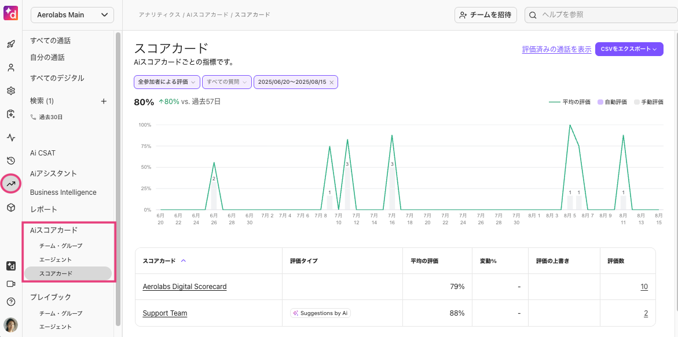
Task: Click アナリティクス in breadcrumb
Action: pos(159,14)
